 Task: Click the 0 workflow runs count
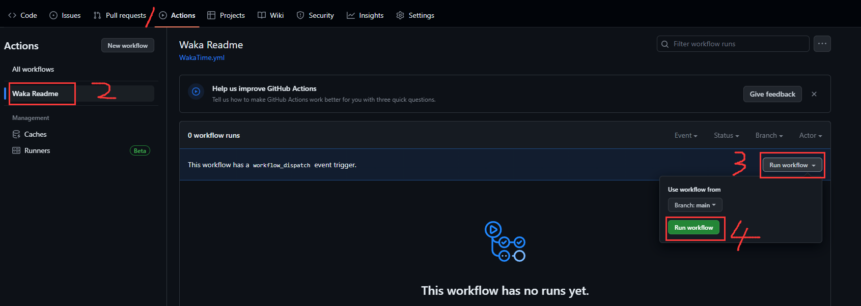coord(214,135)
